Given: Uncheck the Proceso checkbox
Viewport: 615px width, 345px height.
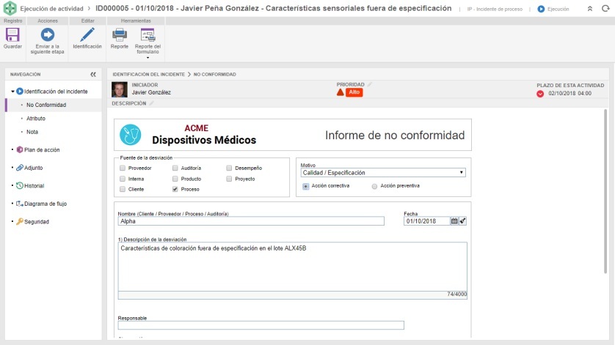Looking at the screenshot, I should (x=175, y=188).
